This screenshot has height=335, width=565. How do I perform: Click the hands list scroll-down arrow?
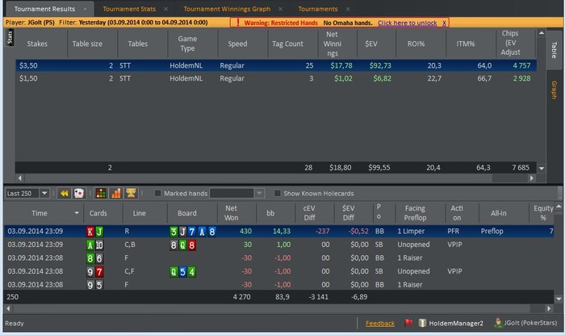(559, 299)
